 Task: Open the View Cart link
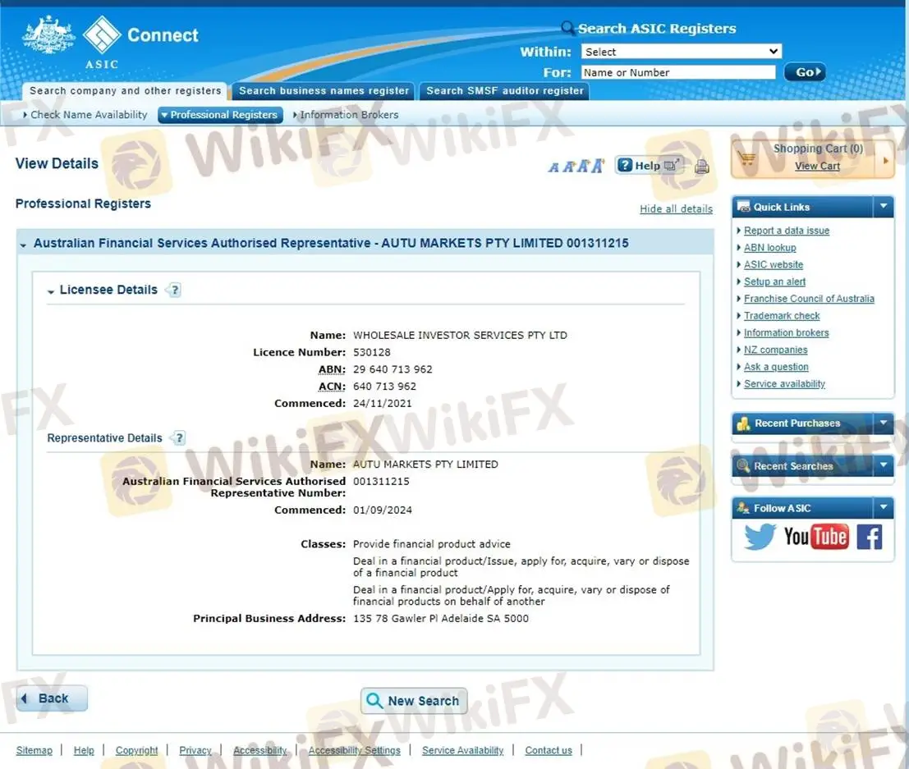pos(817,166)
